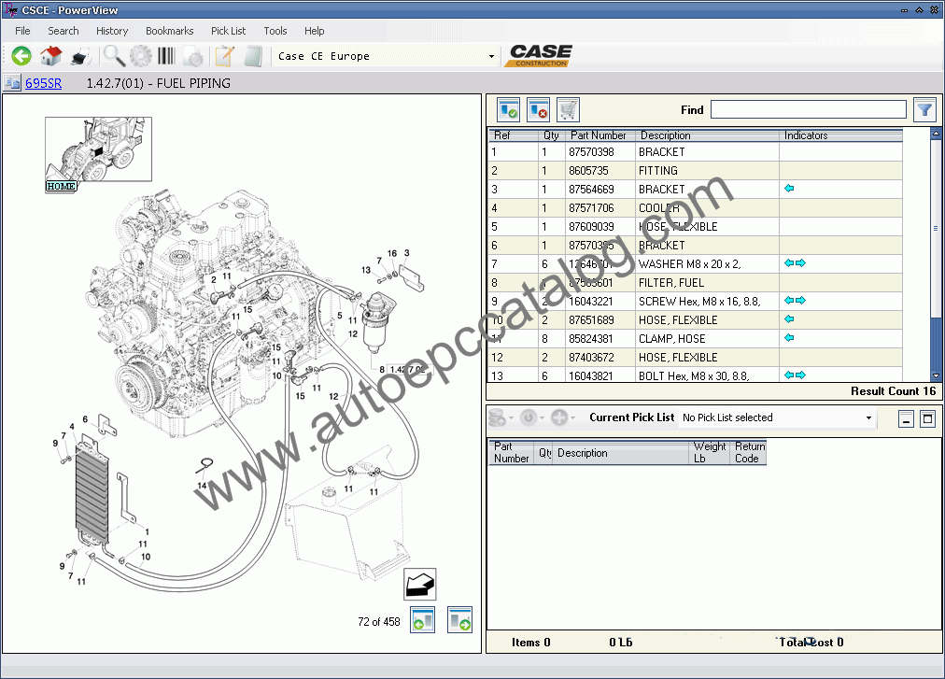945x679 pixels.
Task: Click the select-all parts icon with green check
Action: [508, 109]
